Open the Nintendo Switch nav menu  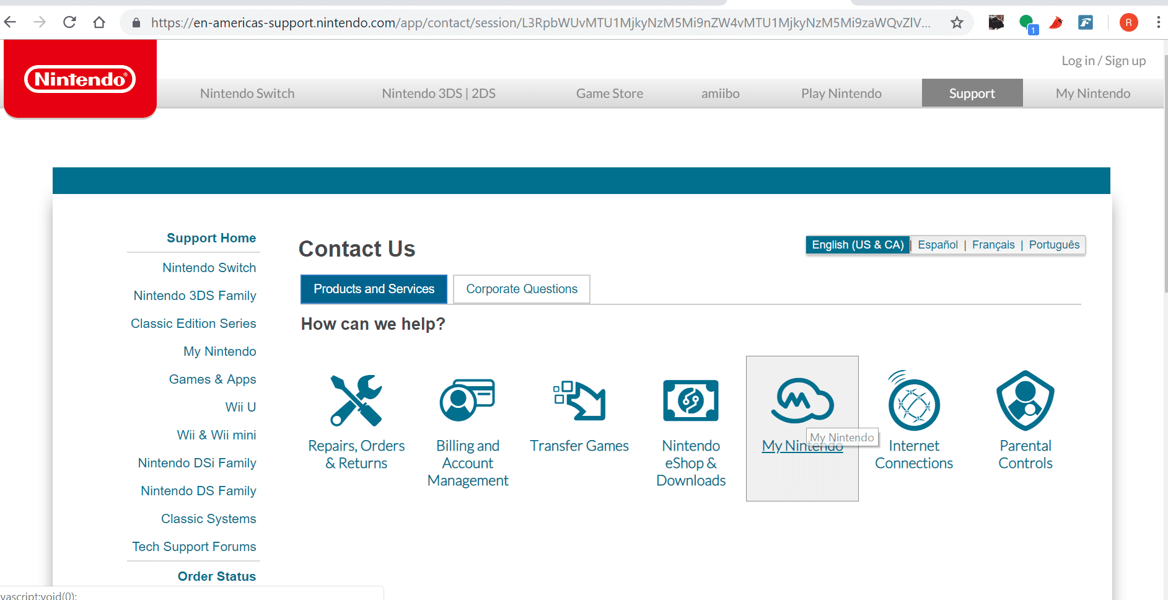tap(247, 93)
